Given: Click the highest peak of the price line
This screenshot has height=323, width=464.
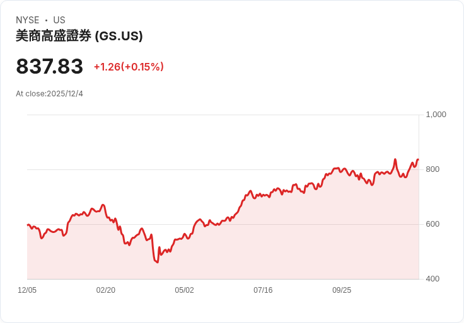Looking at the screenshot, I should 395,159.
